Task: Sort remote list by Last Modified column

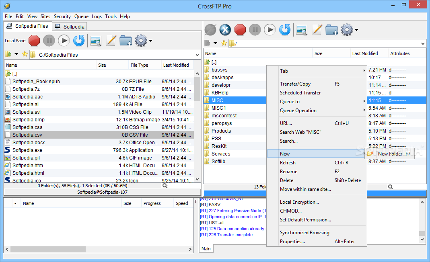Action: [369, 53]
